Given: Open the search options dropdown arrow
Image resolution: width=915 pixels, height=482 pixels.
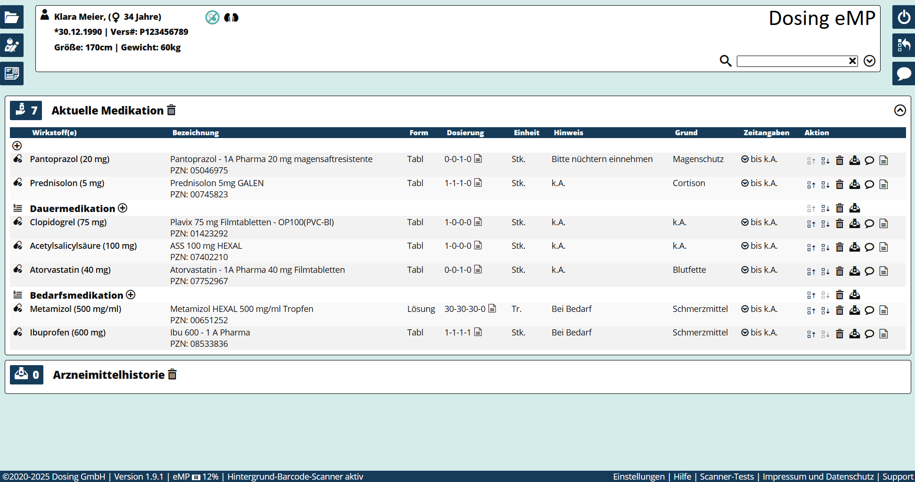Looking at the screenshot, I should pos(869,61).
